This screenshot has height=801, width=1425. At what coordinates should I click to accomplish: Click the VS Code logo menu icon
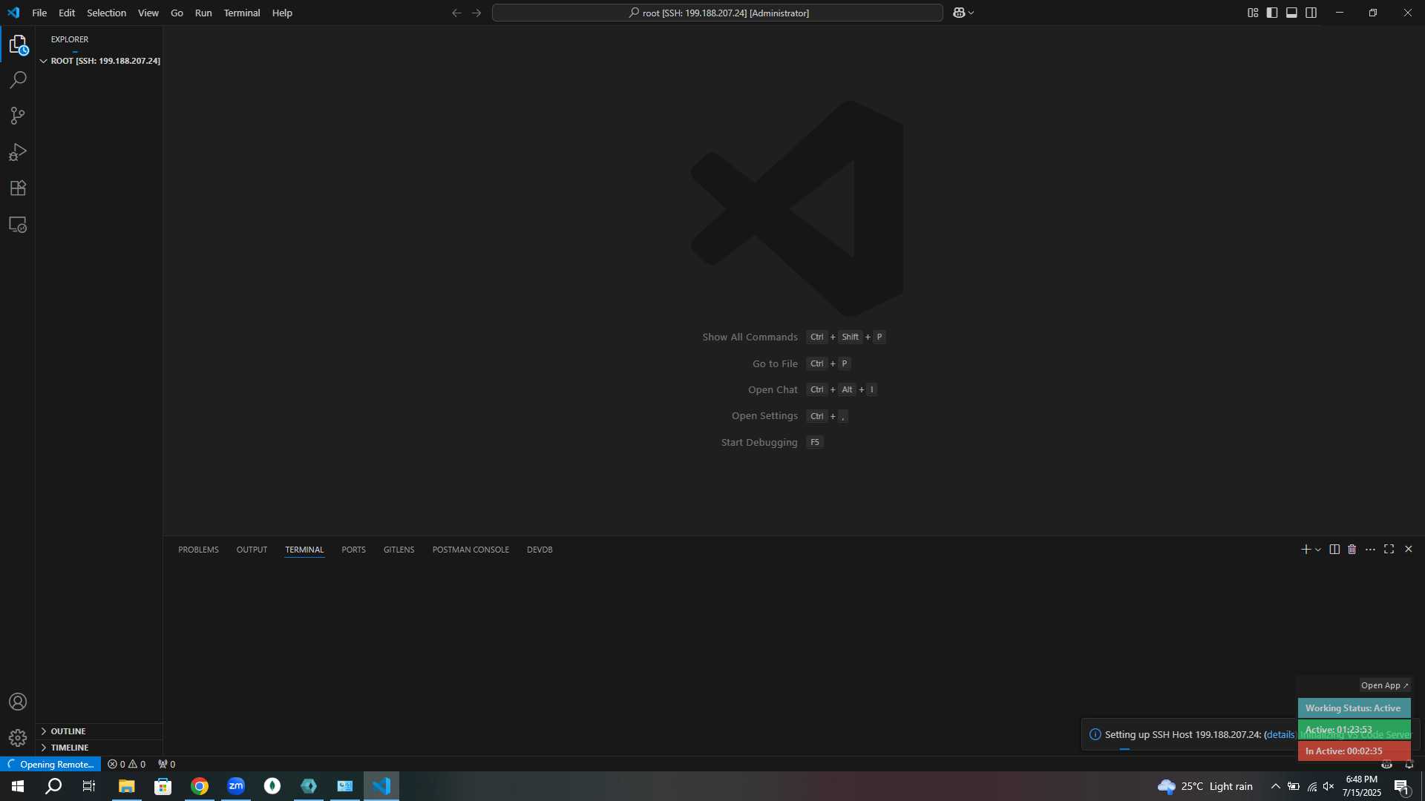coord(13,13)
